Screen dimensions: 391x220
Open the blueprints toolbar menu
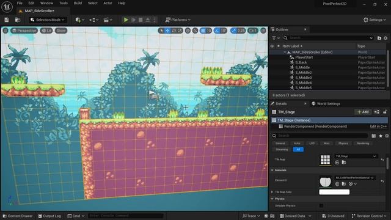(93, 20)
